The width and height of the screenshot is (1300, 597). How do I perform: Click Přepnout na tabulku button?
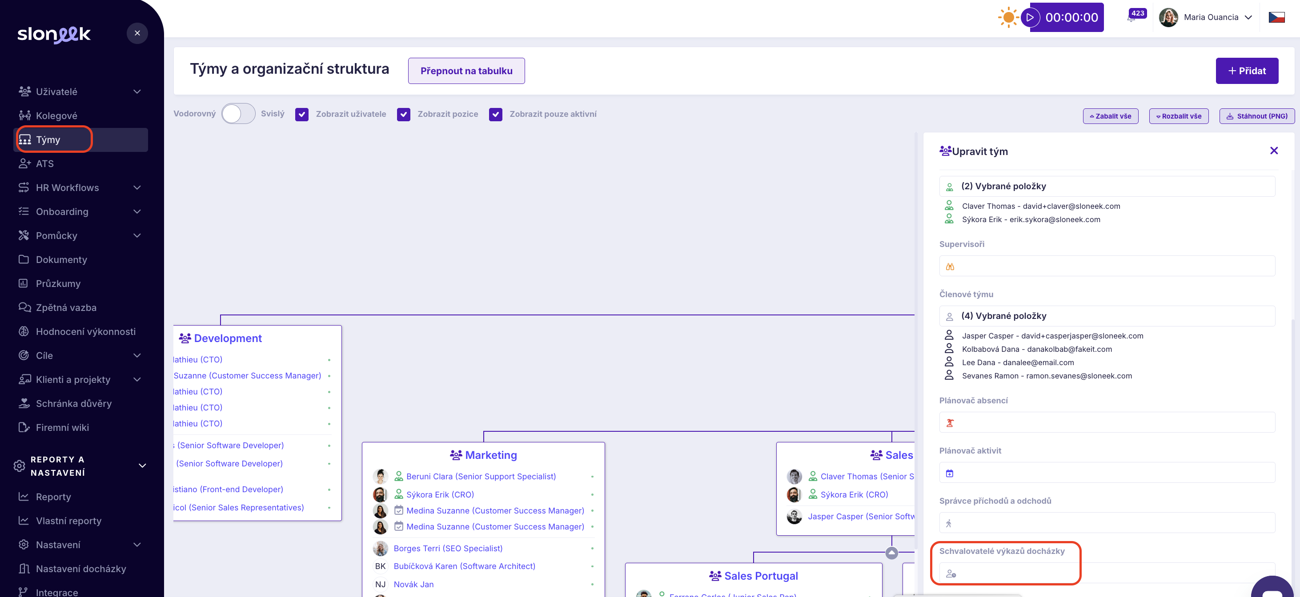click(x=466, y=71)
